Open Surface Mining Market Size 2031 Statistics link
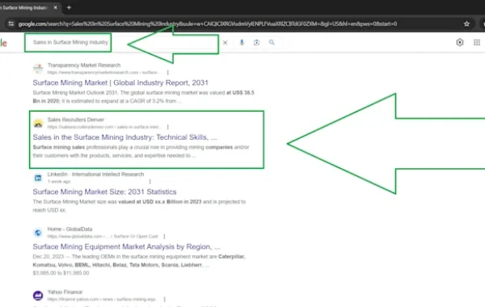This screenshot has width=485, height=307. pyautogui.click(x=104, y=191)
